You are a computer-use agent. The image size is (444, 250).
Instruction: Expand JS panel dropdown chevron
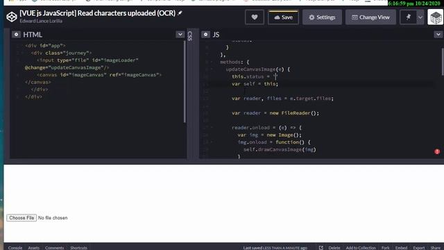pos(438,35)
